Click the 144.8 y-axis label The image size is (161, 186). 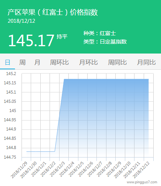(11, 147)
